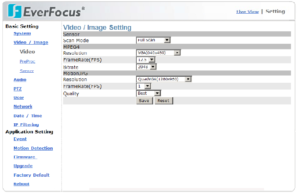
Task: Open the Setting tab
Action: (275, 11)
